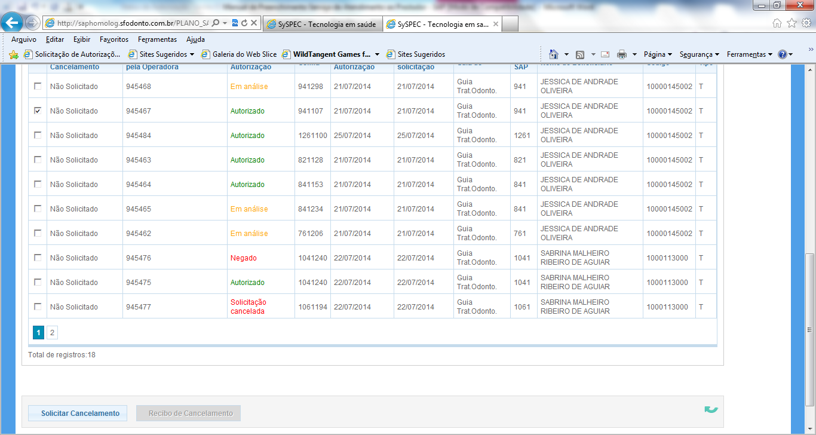Open the Ferramentas menu in the menu bar
The width and height of the screenshot is (816, 435).
pyautogui.click(x=157, y=39)
